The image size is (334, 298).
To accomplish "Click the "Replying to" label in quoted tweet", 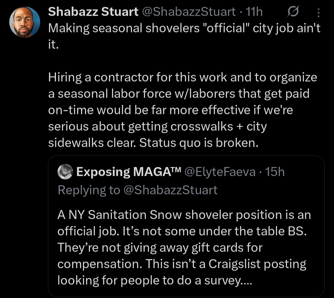I will click(88, 190).
